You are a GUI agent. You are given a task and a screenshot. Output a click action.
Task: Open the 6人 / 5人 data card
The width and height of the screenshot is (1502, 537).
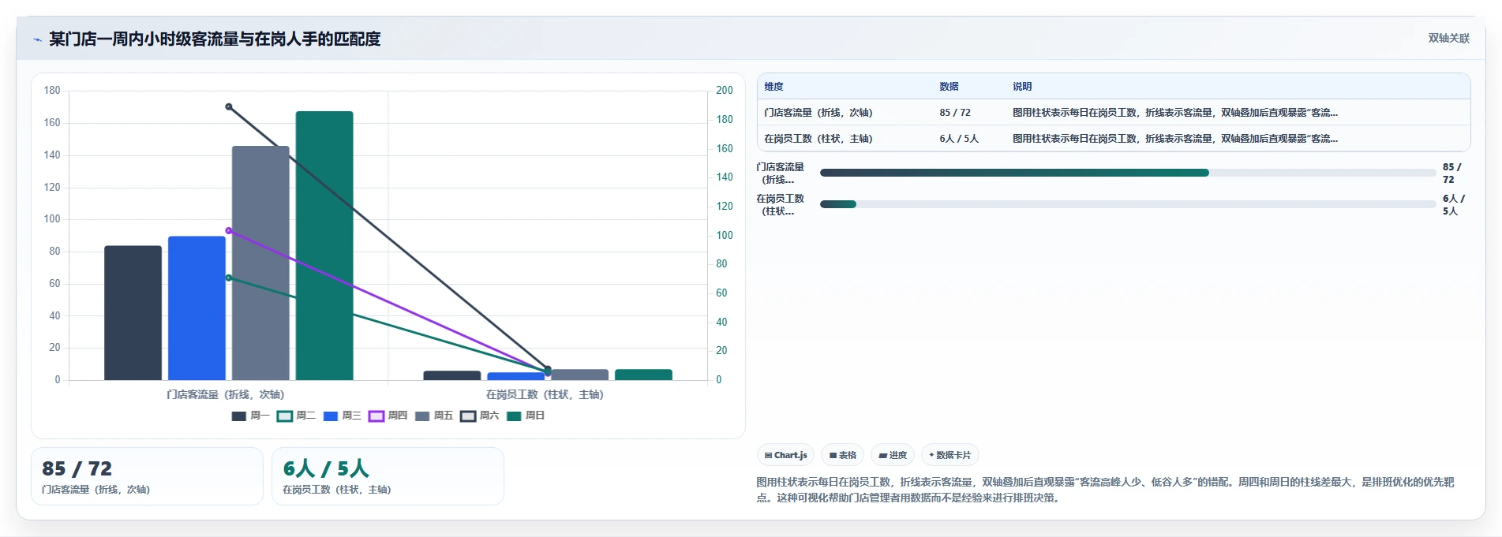click(388, 476)
